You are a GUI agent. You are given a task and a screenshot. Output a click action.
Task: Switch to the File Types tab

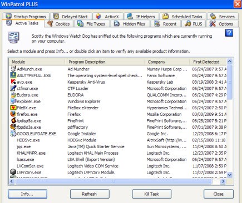click(x=92, y=24)
